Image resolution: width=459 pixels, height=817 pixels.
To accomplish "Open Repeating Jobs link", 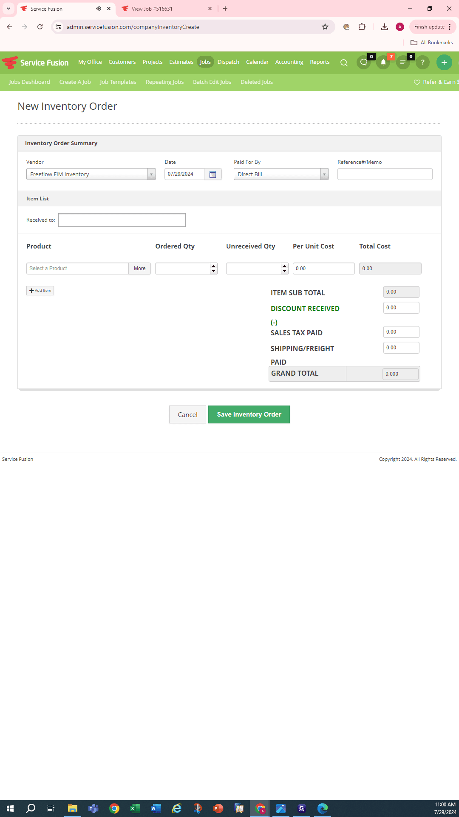I will [x=165, y=82].
